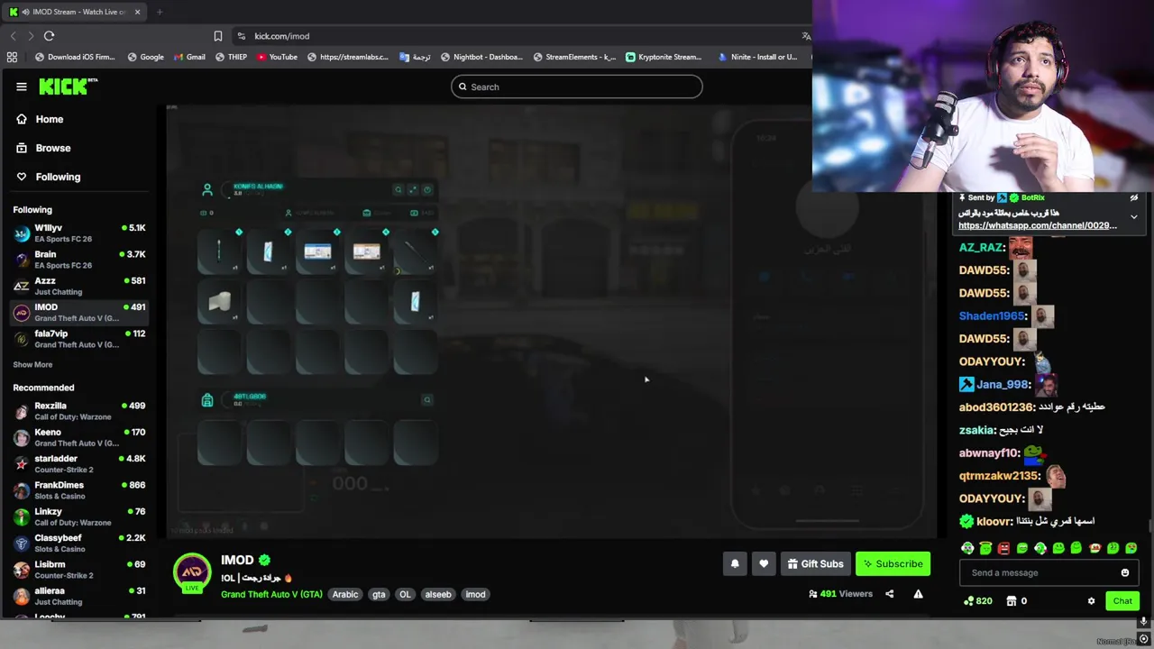Click browser reload button
Screen dimensions: 1154x649
click(49, 36)
